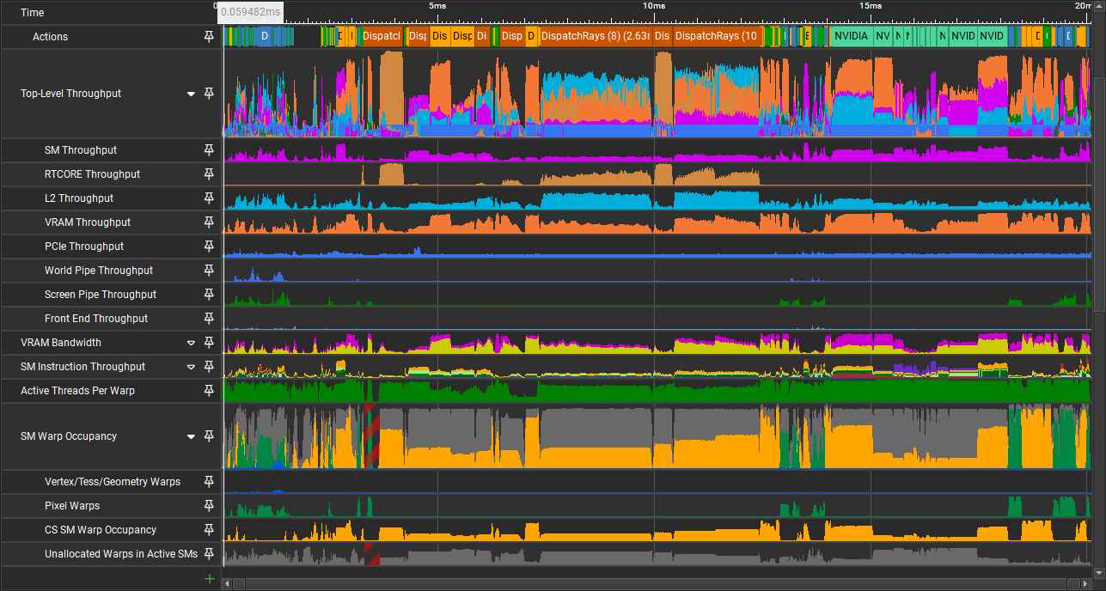Pin the PCIe Throughput row
Image resolution: width=1106 pixels, height=591 pixels.
(x=209, y=247)
